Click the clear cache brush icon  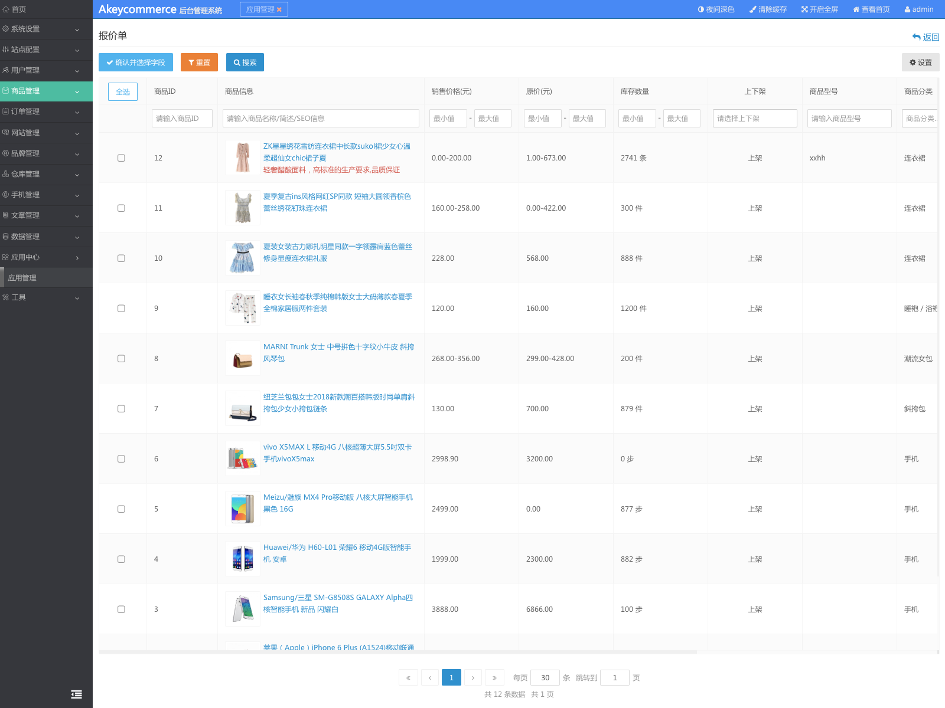point(752,9)
